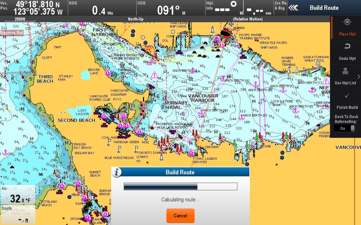Click the 2500ft chart scale indicator
361x225 pixels.
coord(20,19)
